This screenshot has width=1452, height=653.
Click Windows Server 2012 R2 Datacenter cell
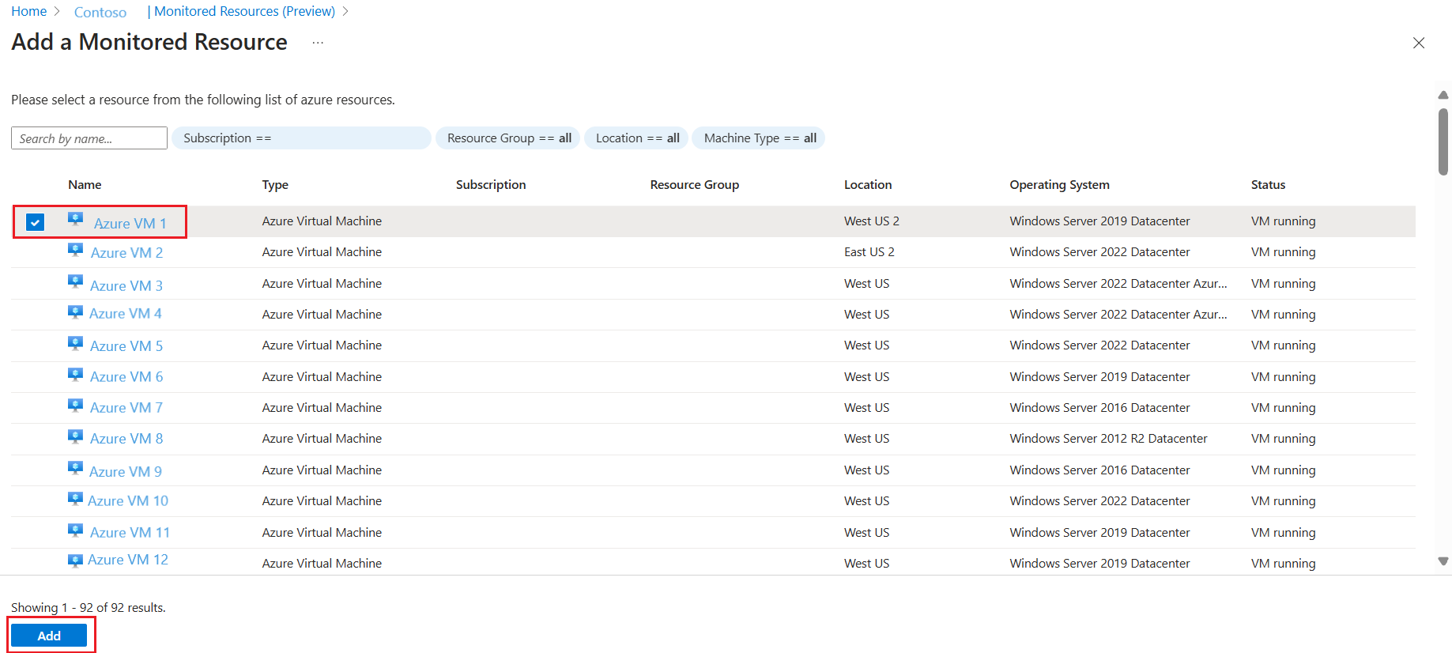(x=1109, y=439)
